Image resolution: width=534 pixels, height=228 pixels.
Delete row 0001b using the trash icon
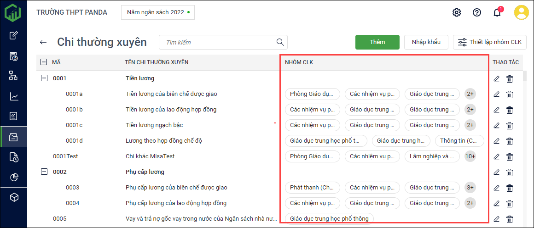[510, 110]
